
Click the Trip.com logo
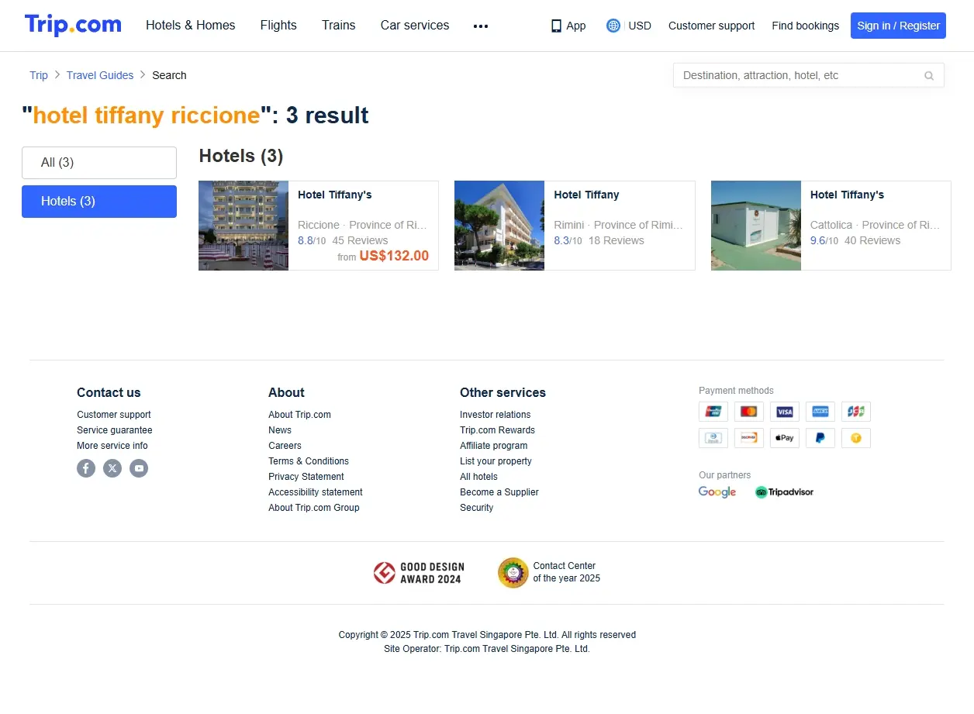[x=73, y=25]
